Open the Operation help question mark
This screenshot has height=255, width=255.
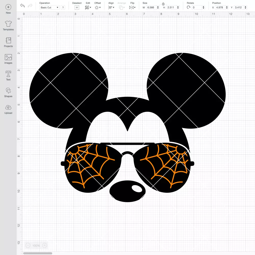[x=63, y=7]
